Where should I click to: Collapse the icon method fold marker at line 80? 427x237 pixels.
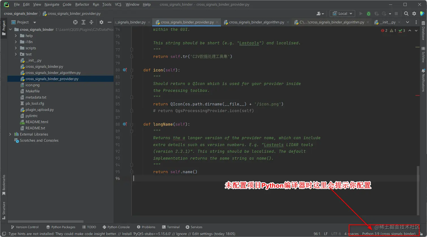[132, 70]
